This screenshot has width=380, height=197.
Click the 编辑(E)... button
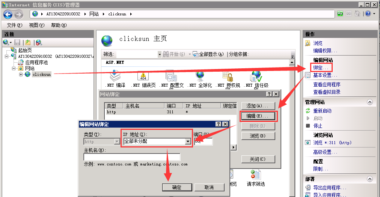[258, 116]
